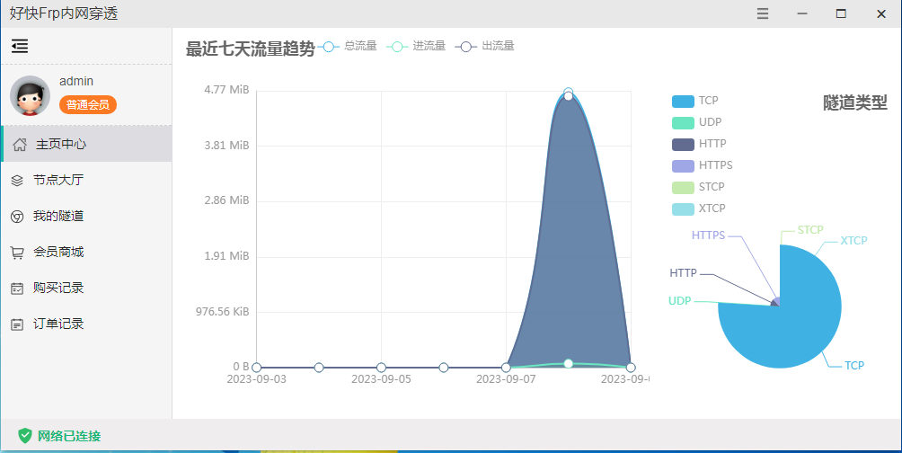This screenshot has height=453, width=902.
Task: Click the 976.56 KiB axis label
Action: pos(222,312)
